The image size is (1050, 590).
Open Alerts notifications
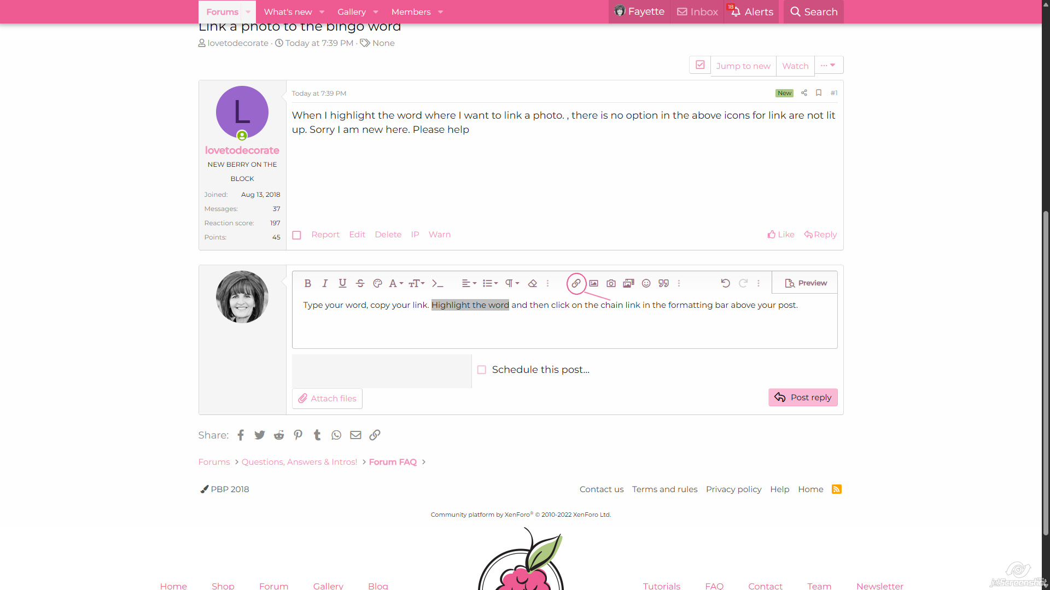click(752, 11)
